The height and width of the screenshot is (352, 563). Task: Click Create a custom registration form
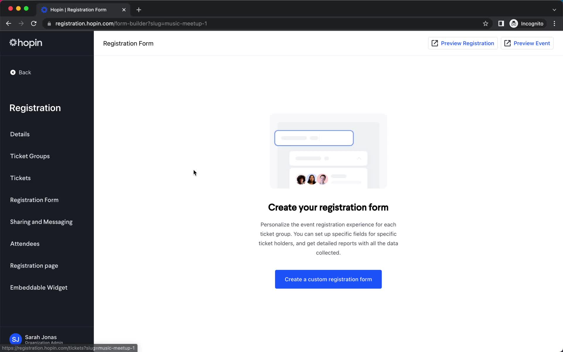[x=328, y=279]
